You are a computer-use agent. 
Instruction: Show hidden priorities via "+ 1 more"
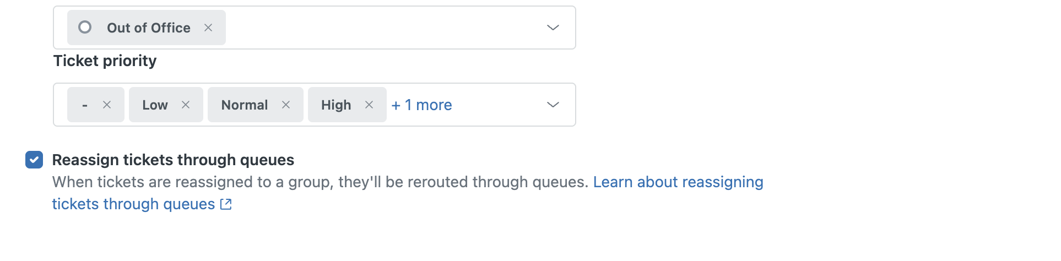[421, 105]
